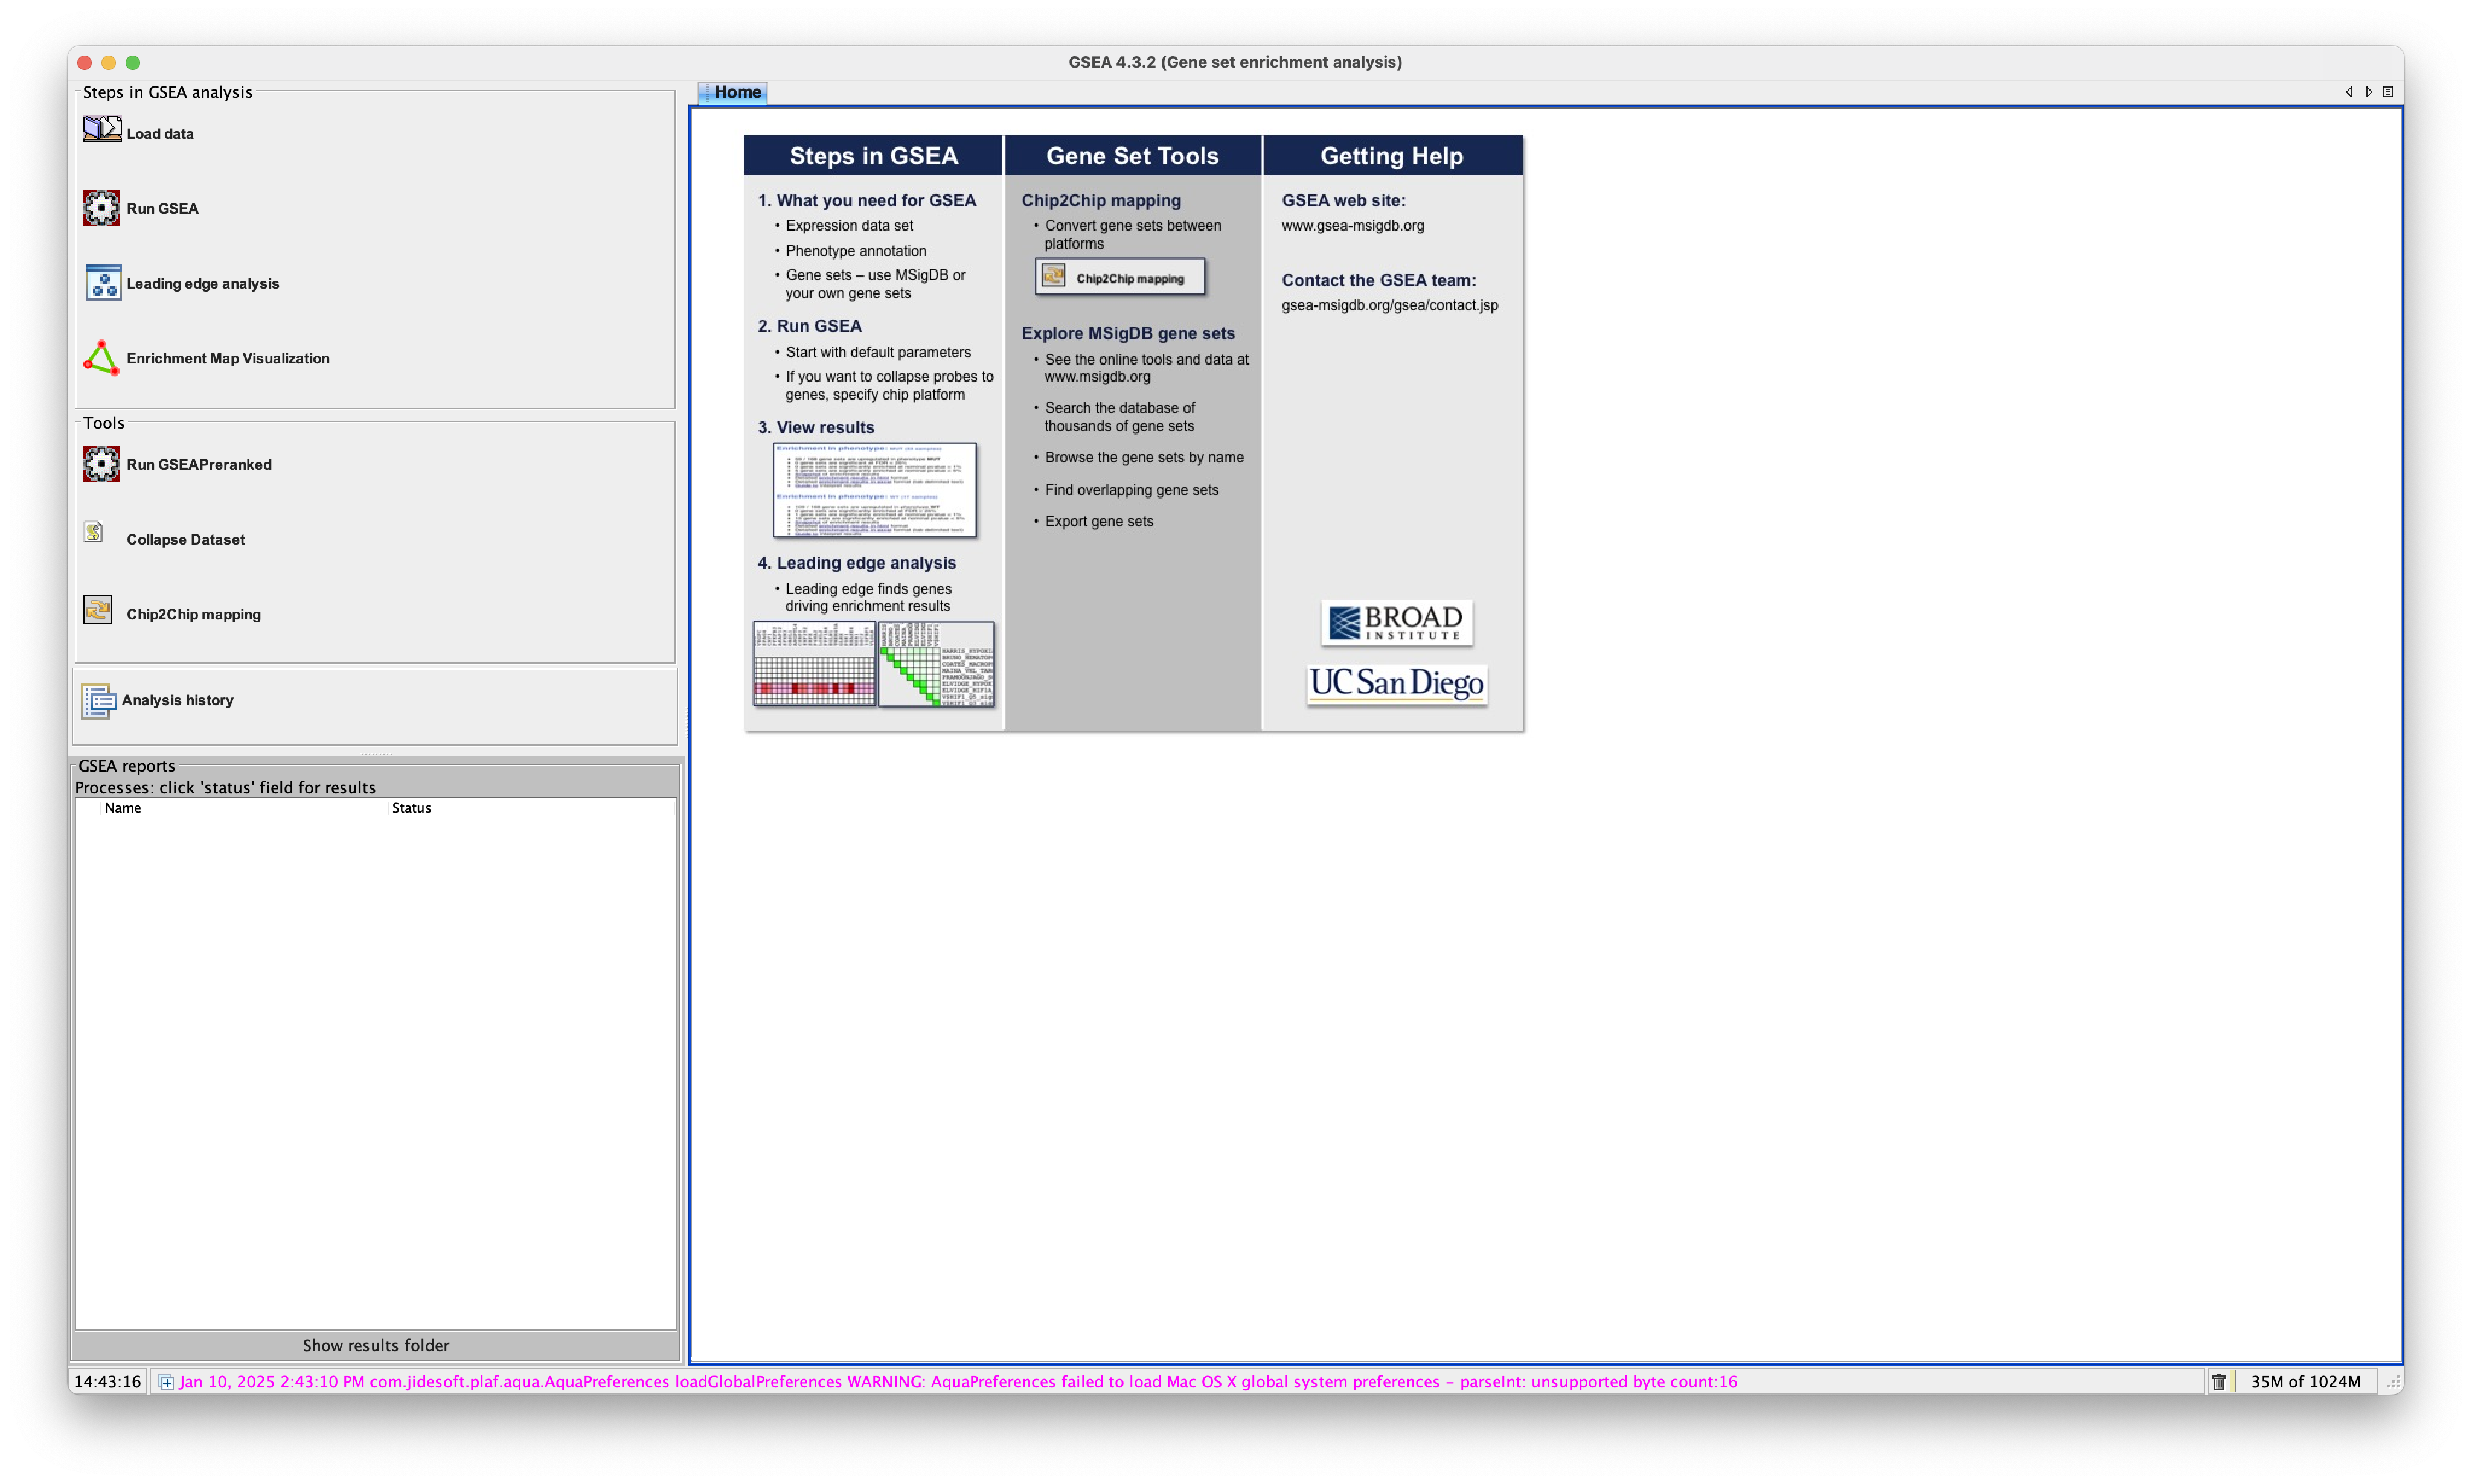2472x1484 pixels.
Task: Click the View results report thumbnail
Action: 874,490
